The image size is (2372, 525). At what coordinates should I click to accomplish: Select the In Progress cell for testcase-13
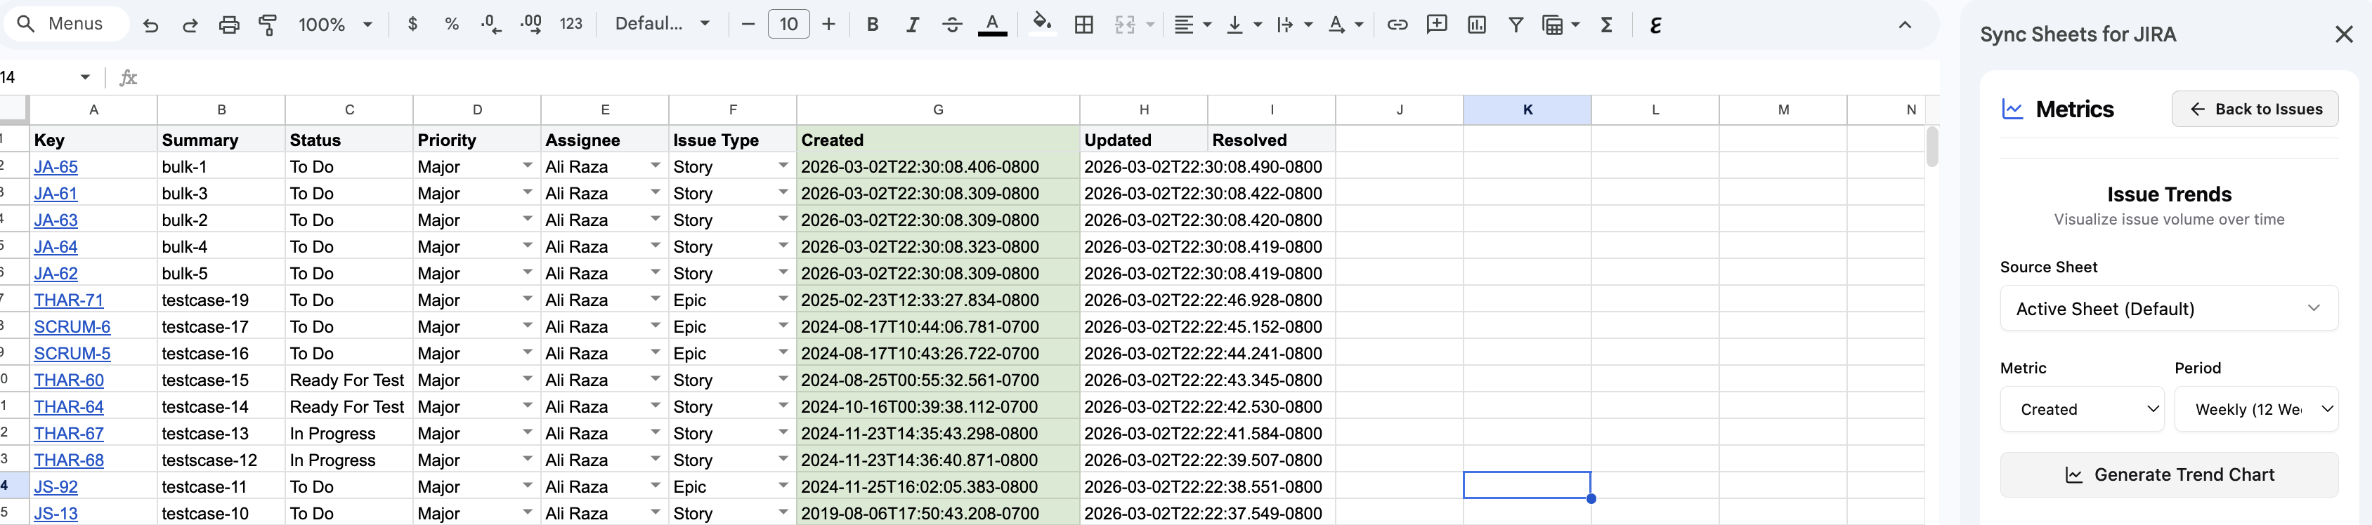pos(349,433)
